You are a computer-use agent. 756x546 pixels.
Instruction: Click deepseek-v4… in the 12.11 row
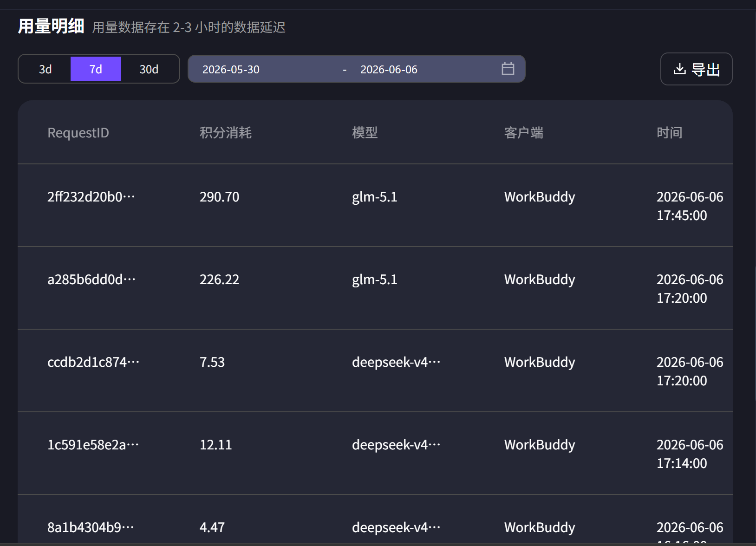[396, 445]
